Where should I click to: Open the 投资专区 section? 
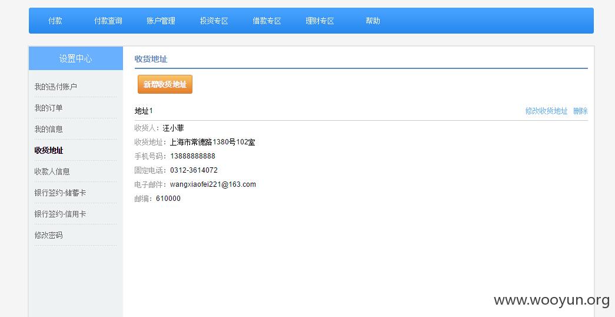pos(214,21)
